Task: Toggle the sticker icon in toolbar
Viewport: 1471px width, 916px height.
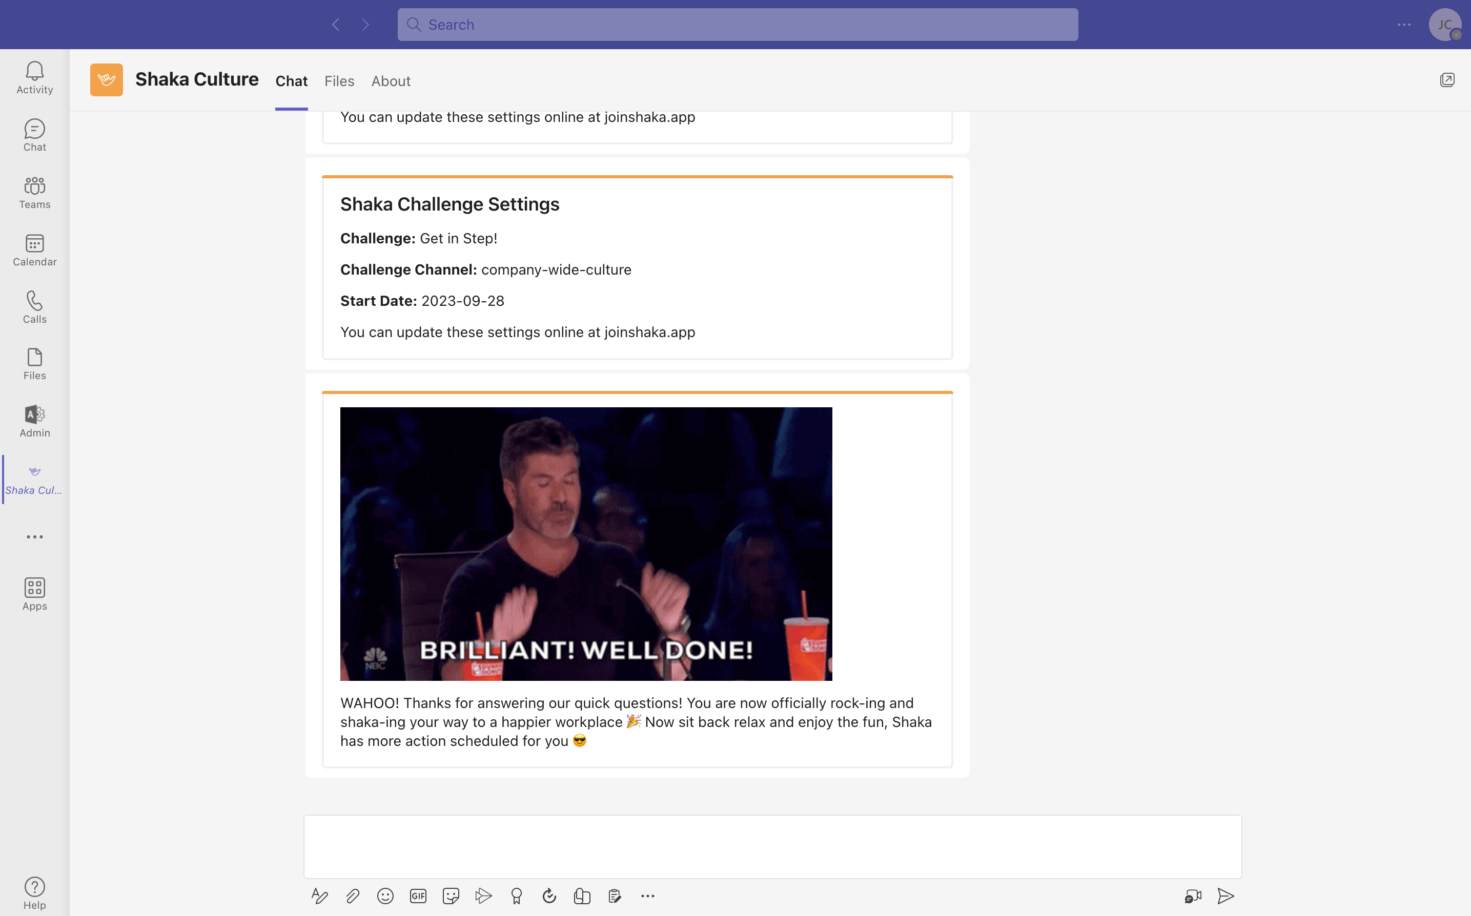Action: click(451, 895)
